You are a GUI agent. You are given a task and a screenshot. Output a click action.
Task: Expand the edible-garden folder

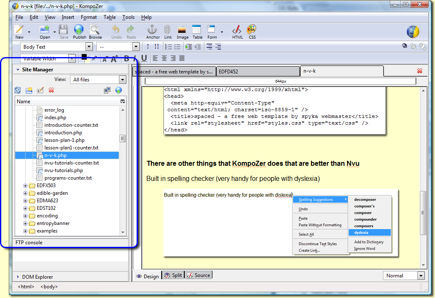[x=25, y=193]
